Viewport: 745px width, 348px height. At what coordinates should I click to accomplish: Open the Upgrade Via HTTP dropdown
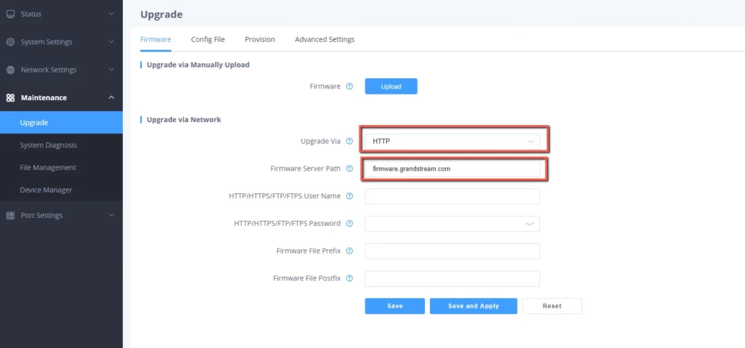452,141
